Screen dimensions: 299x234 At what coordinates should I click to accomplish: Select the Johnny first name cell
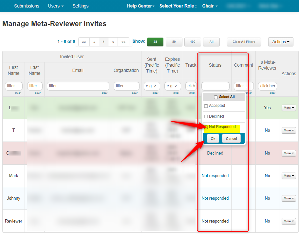coord(13,198)
